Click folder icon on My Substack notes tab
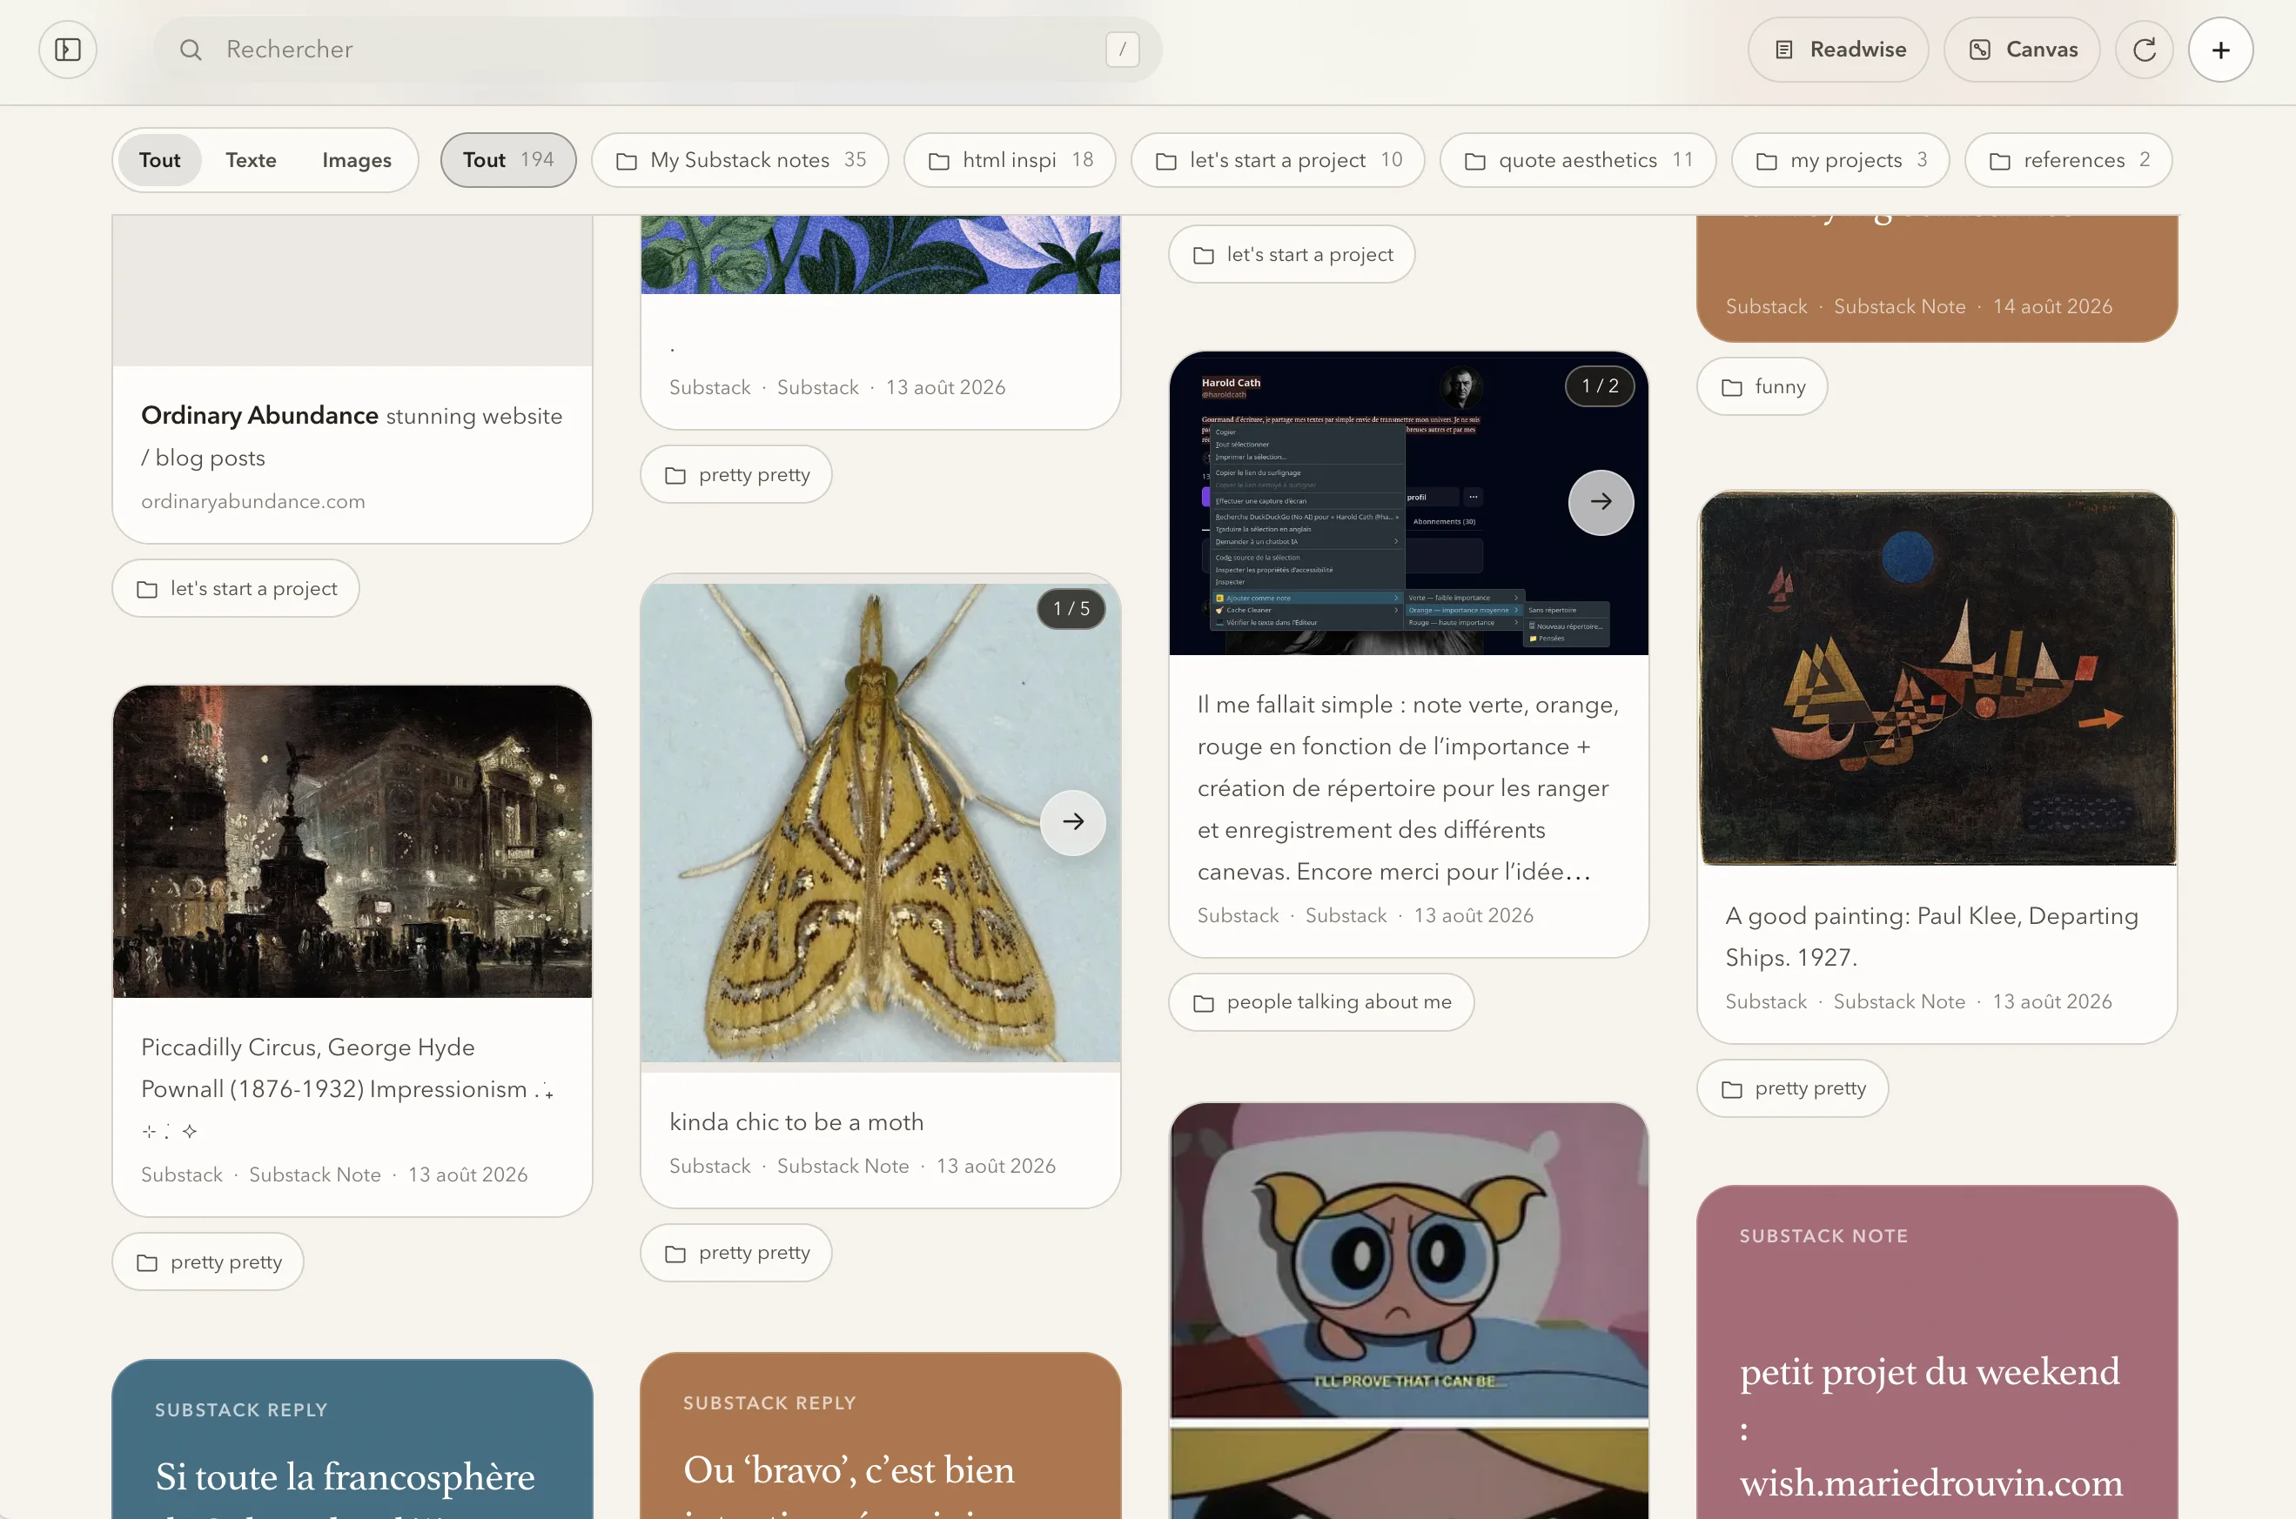Viewport: 2296px width, 1519px height. [627, 161]
